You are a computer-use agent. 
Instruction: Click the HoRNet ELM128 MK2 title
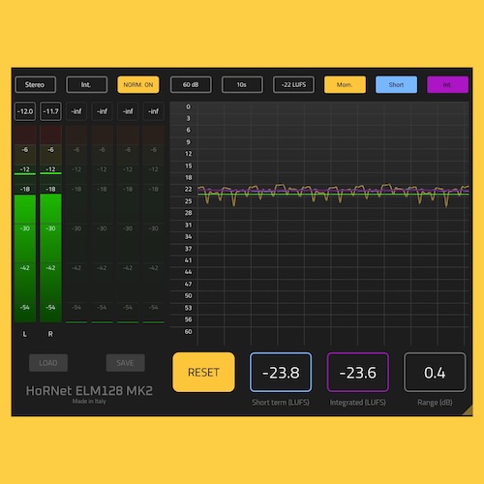coord(89,391)
